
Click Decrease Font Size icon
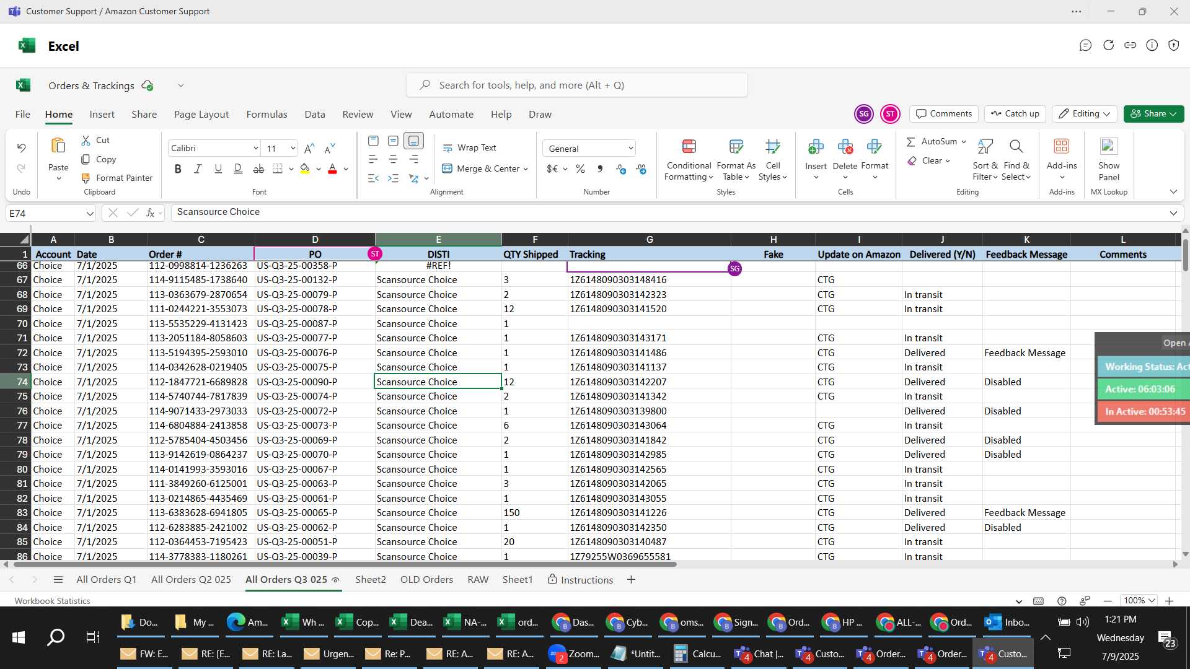click(x=330, y=148)
